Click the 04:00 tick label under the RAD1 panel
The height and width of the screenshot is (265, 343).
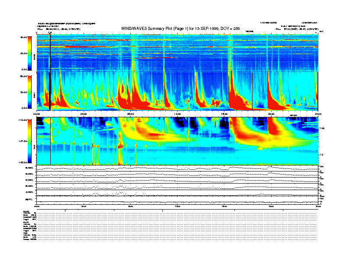(83, 114)
